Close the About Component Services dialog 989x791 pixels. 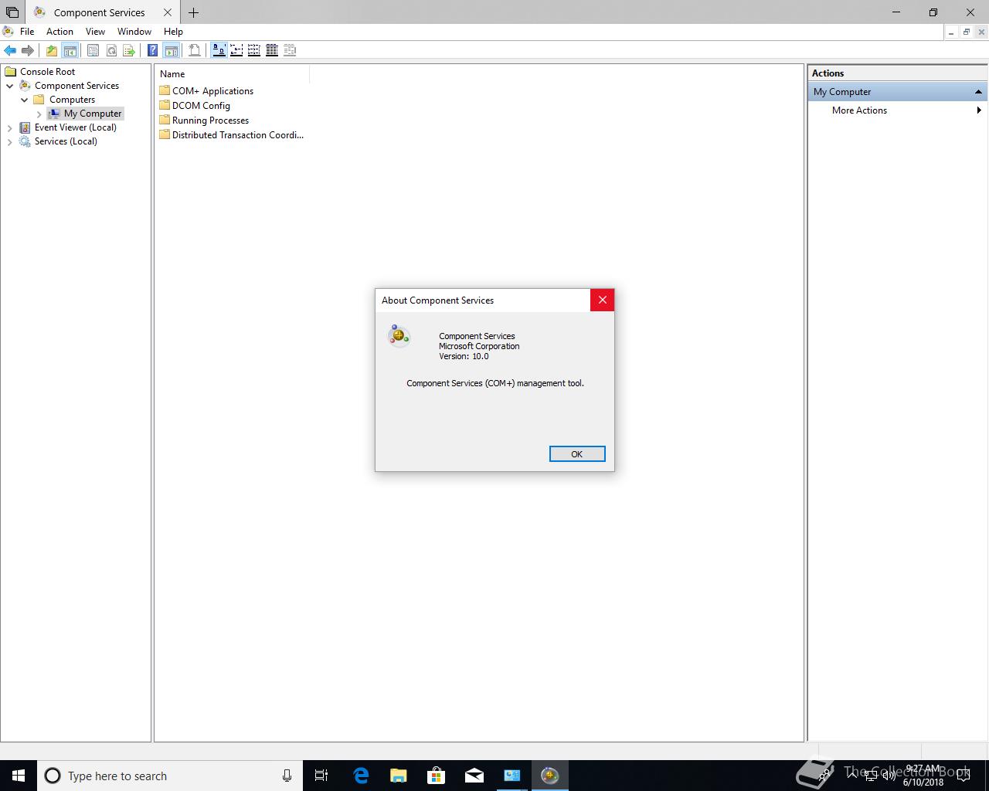(602, 300)
